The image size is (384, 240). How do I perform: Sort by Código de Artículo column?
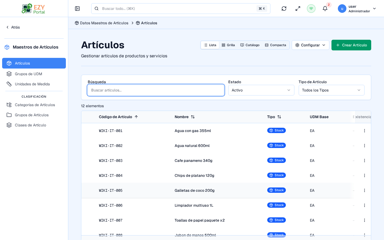click(118, 117)
